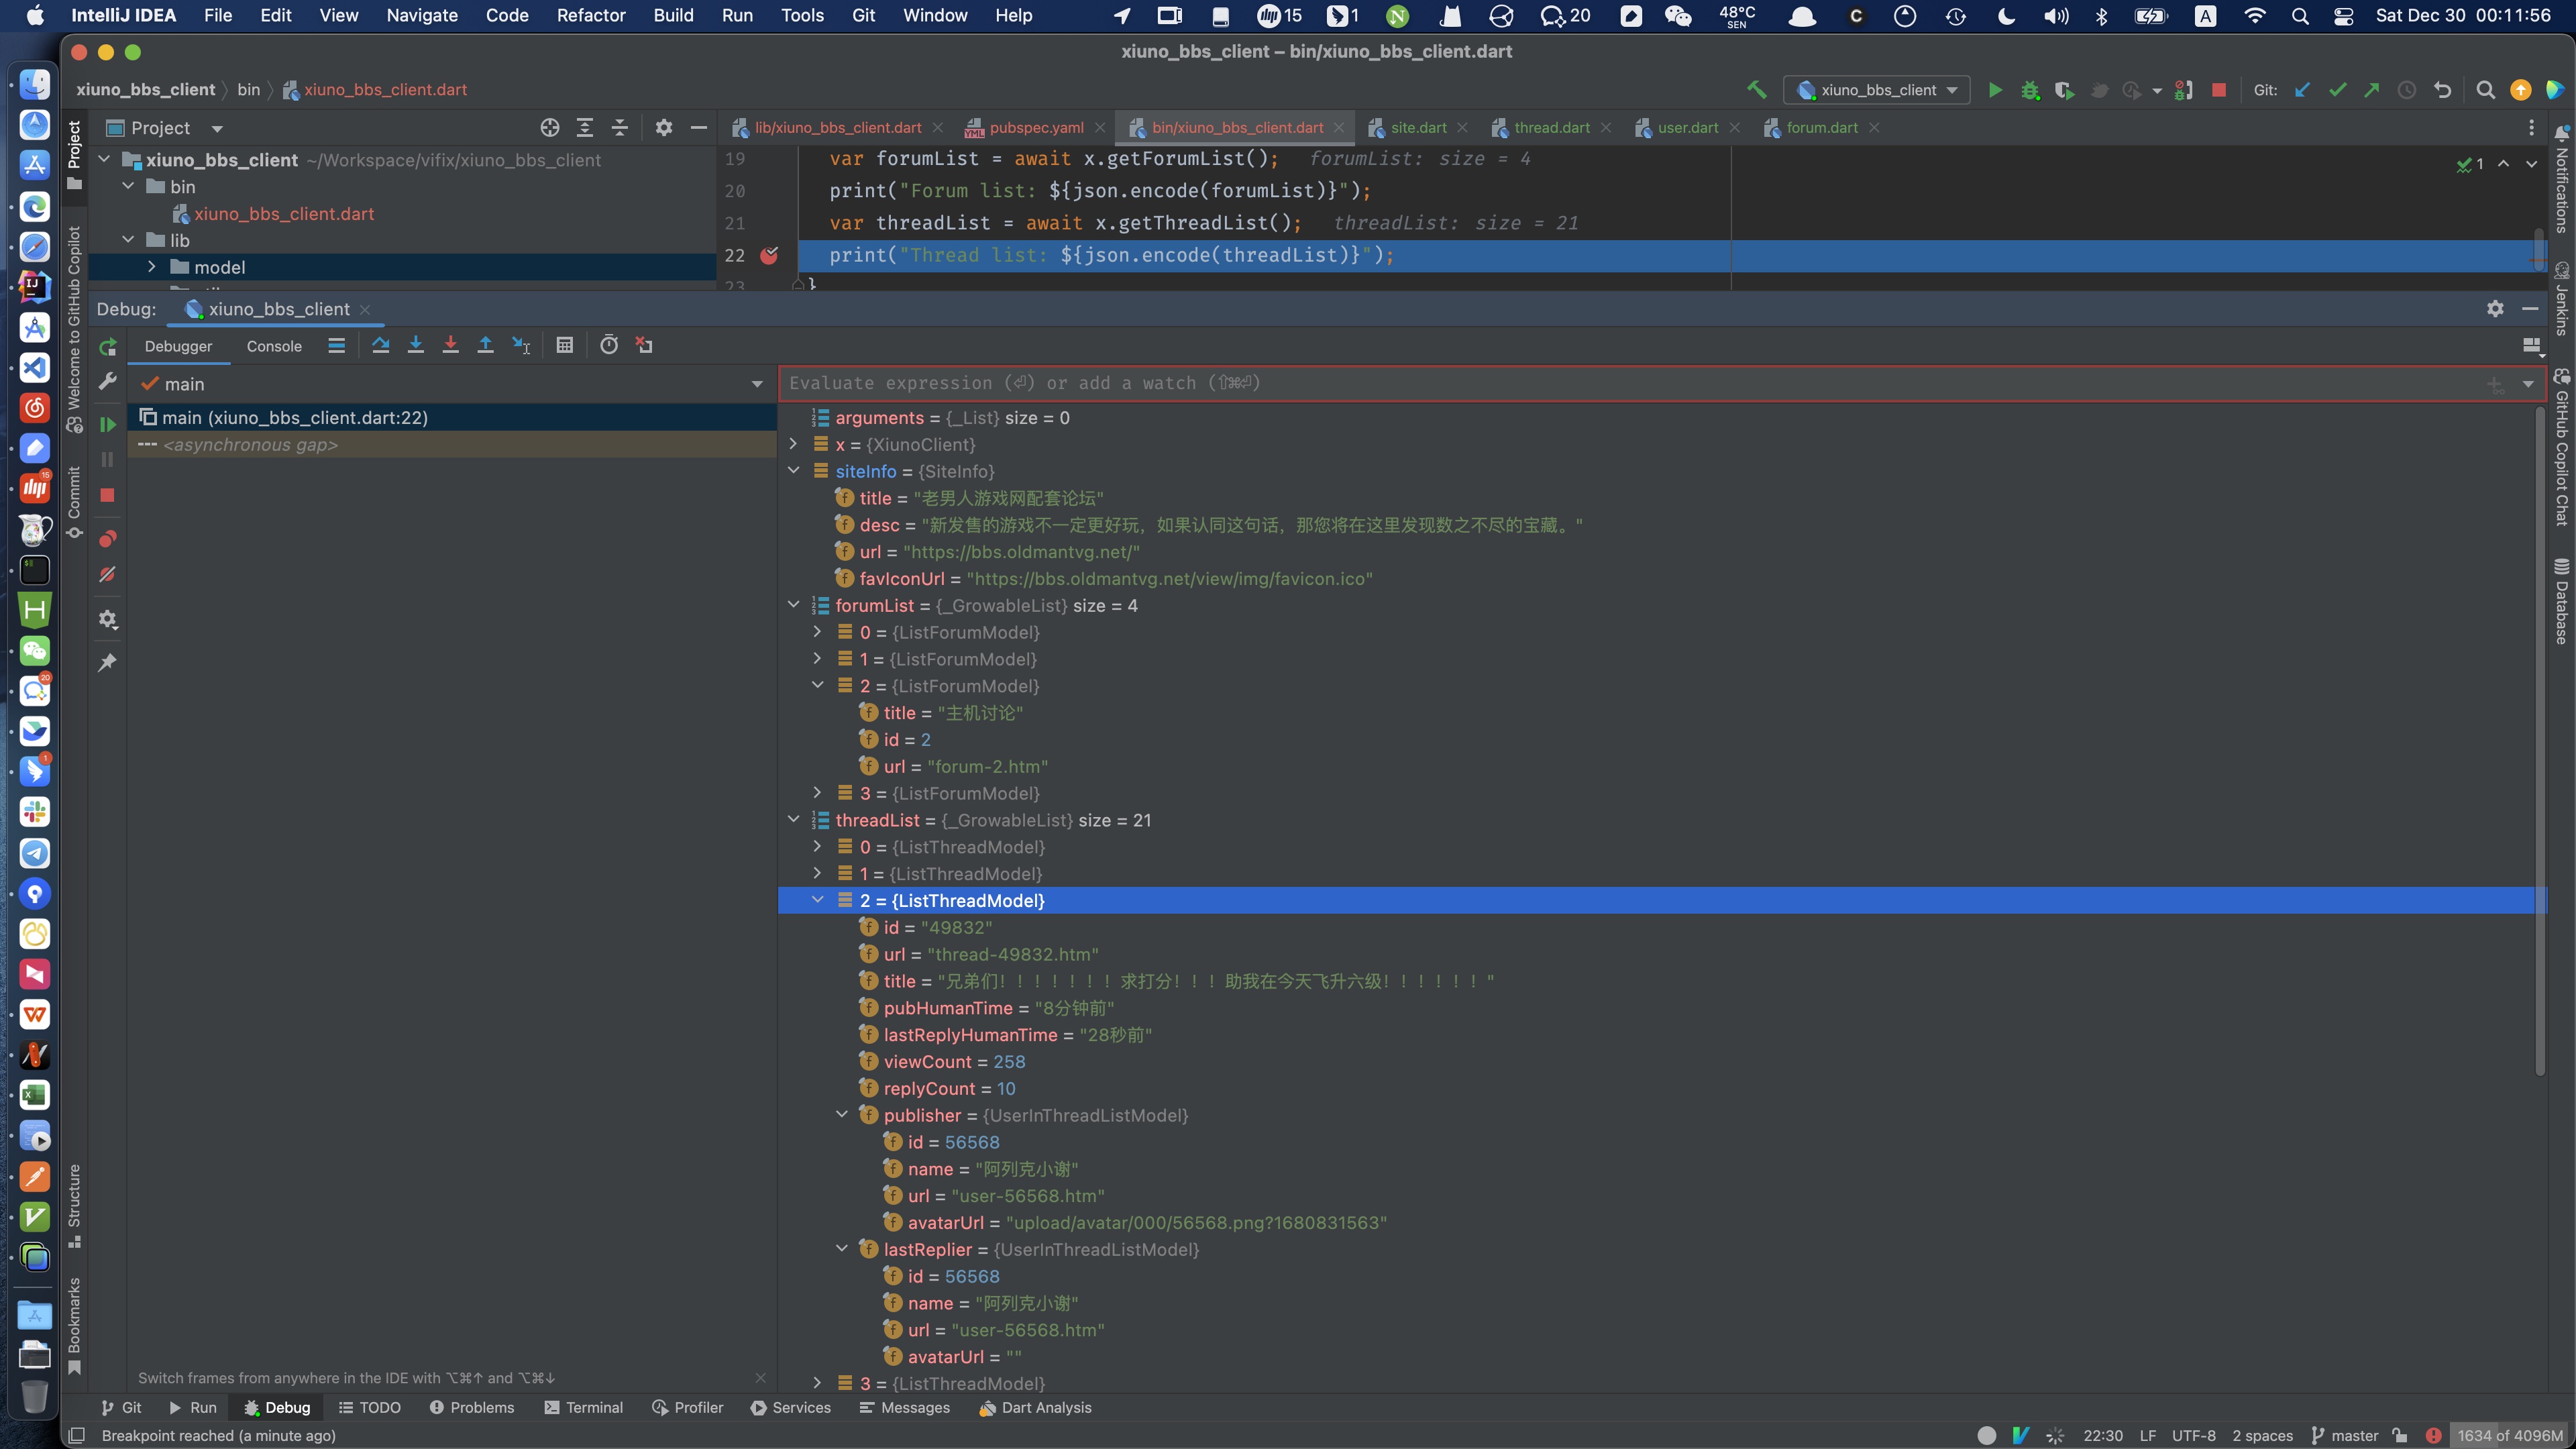Open the macOS Wi-Fi menu bar icon
The image size is (2576, 1449).
click(2255, 16)
